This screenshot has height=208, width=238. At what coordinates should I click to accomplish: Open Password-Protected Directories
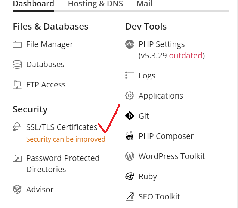pos(63,164)
